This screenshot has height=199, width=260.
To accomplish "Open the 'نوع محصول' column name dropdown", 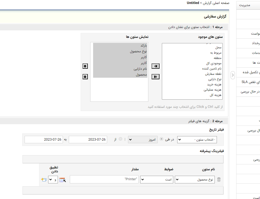I will click(x=195, y=179).
